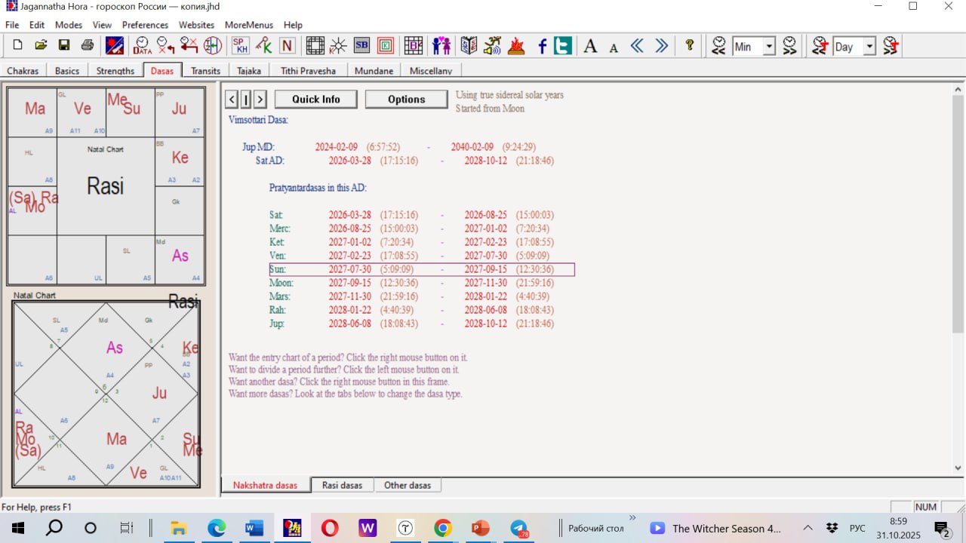Click the large A increase font icon

[x=590, y=46]
